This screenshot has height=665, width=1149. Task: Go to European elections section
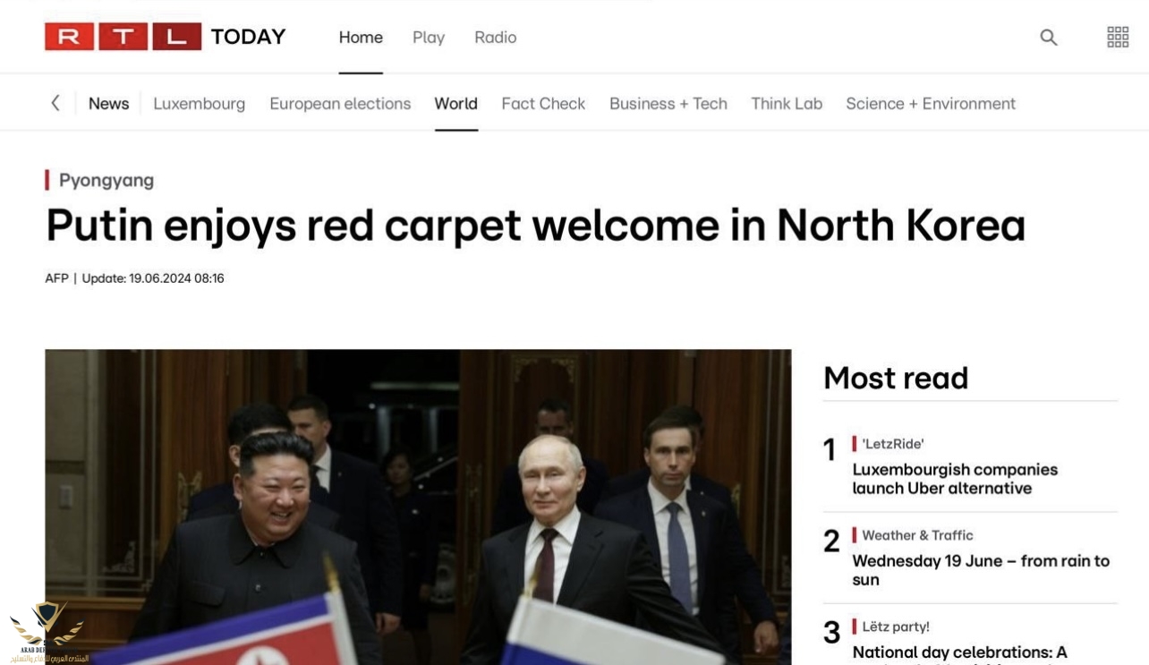(340, 104)
